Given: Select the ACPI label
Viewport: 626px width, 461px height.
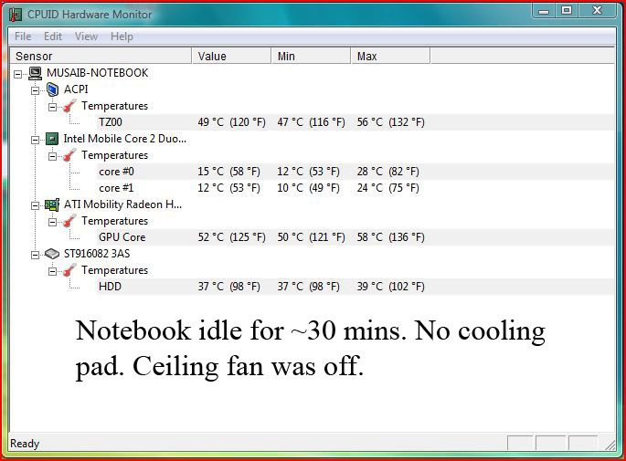Looking at the screenshot, I should coord(76,89).
